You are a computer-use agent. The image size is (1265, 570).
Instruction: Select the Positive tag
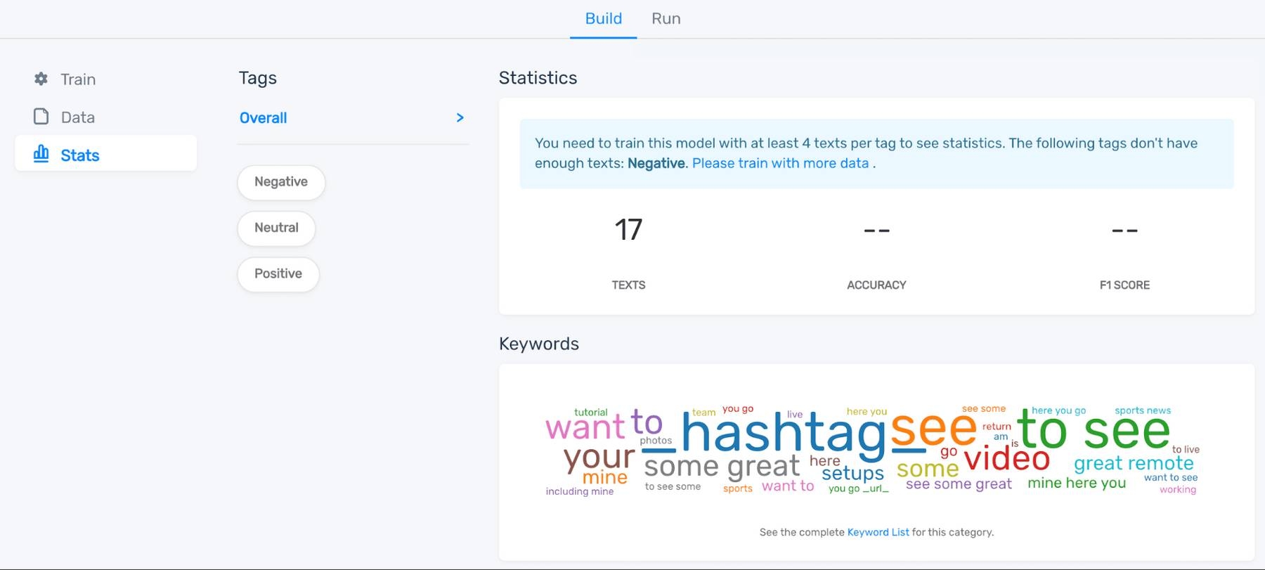(x=278, y=273)
